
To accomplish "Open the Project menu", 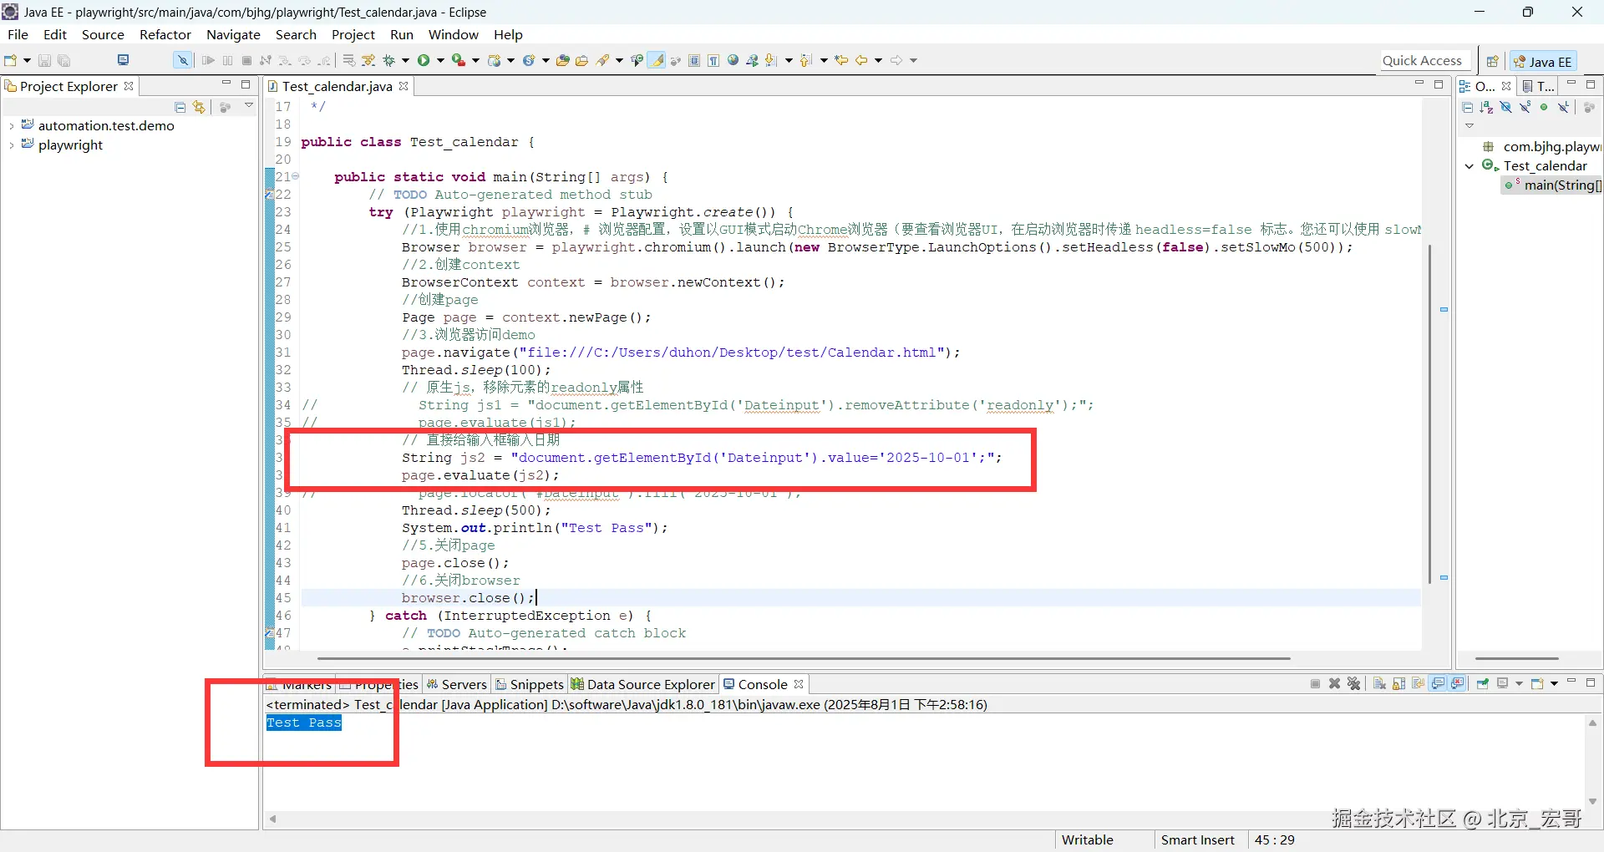I will point(353,35).
